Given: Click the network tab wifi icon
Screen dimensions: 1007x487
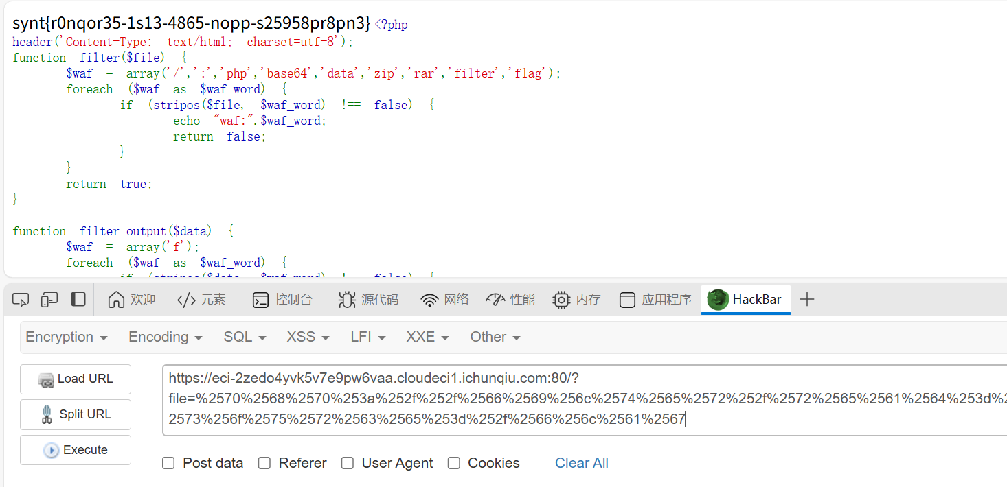Looking at the screenshot, I should [x=430, y=300].
